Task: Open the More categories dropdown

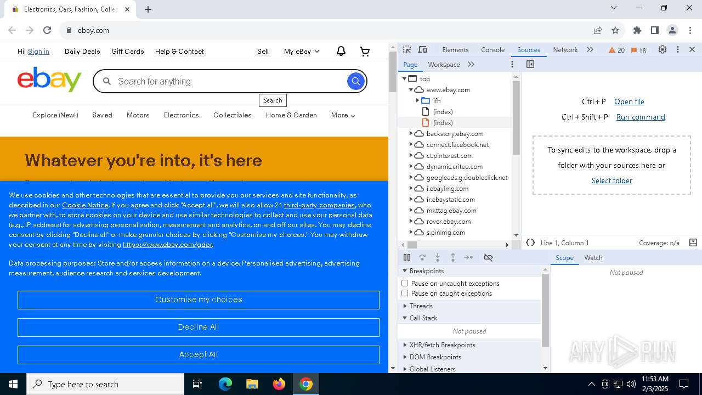Action: tap(343, 115)
